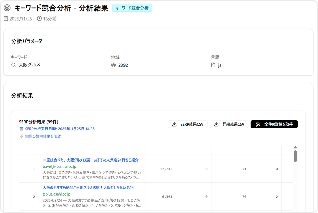Click the scroll up arrow of results table
This screenshot has width=318, height=213.
click(x=295, y=147)
